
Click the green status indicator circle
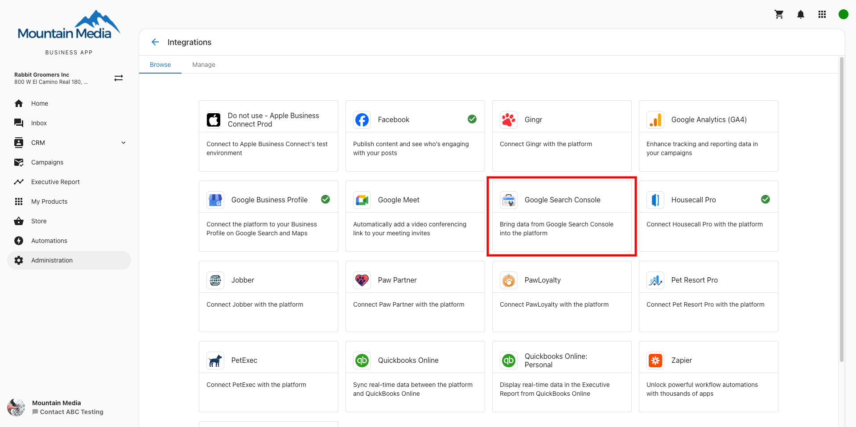click(x=844, y=14)
